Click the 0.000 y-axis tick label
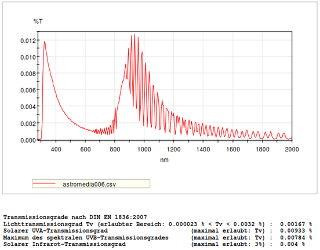Image resolution: width=320 pixels, height=250 pixels. (28, 140)
